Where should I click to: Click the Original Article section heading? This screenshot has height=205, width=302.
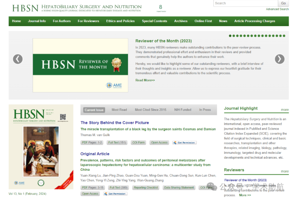[95, 154]
